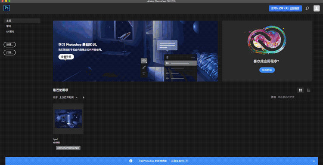Switch to grid view of recent files
Viewport: 323px width, 165px height.
[300, 90]
